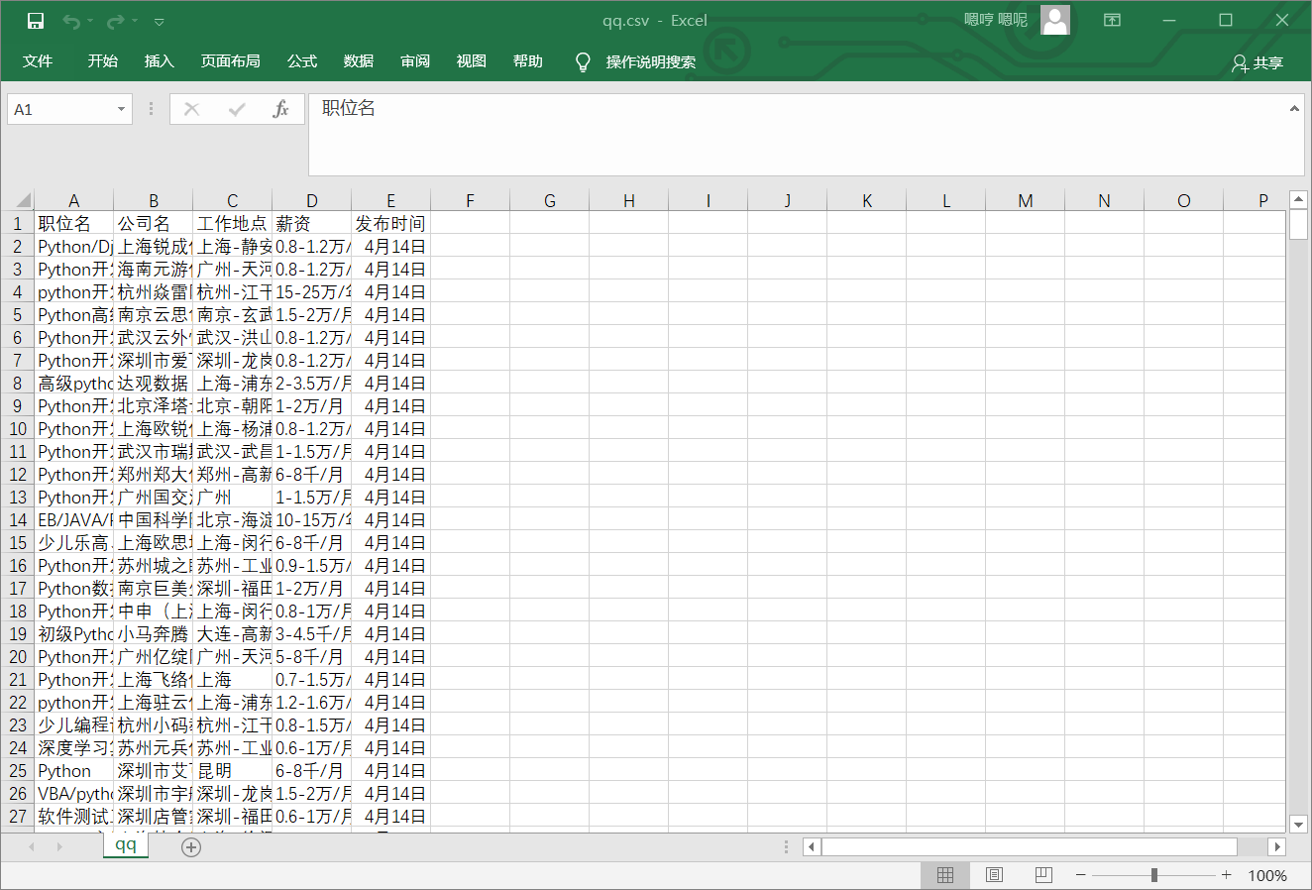The height and width of the screenshot is (890, 1312).
Task: Select cell 小马奔腾 in row 19
Action: click(154, 634)
